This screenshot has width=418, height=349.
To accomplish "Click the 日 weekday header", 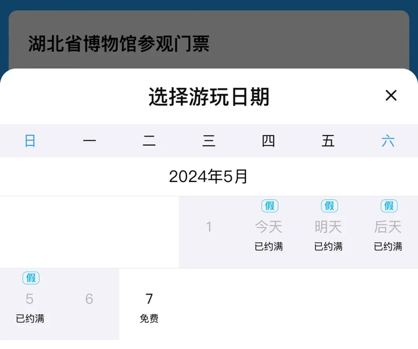I will pos(30,141).
